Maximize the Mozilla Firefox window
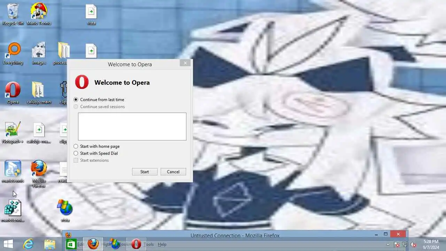Image resolution: width=446 pixels, height=251 pixels. tap(385, 234)
